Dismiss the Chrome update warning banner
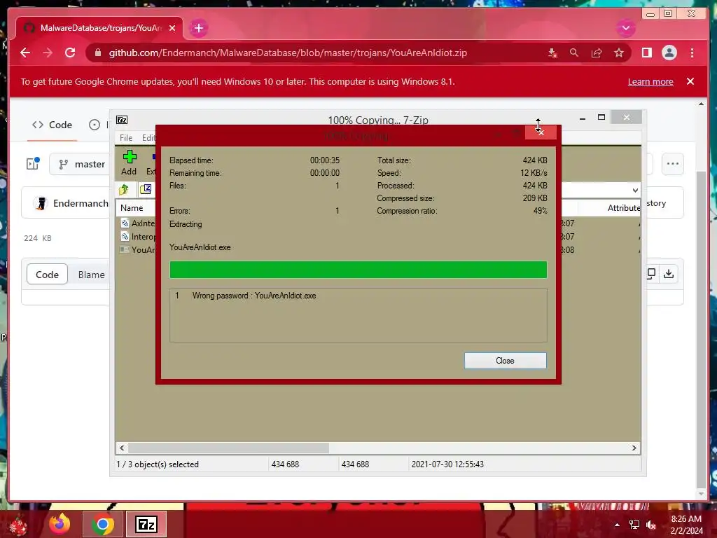The width and height of the screenshot is (717, 538). [690, 81]
